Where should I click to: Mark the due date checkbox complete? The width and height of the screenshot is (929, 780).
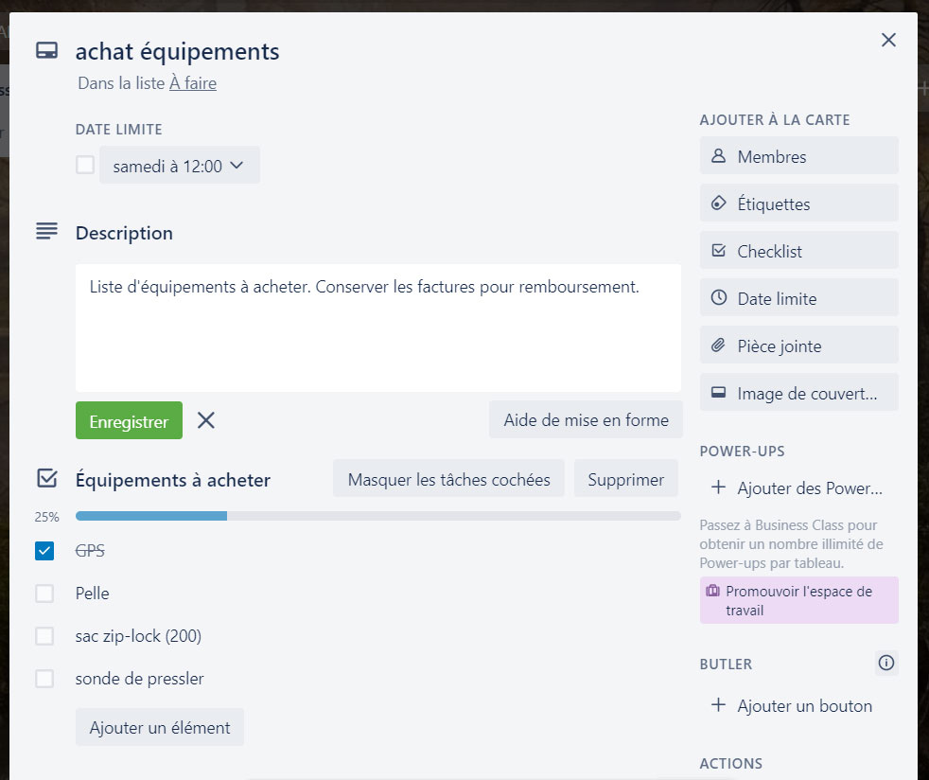(85, 166)
